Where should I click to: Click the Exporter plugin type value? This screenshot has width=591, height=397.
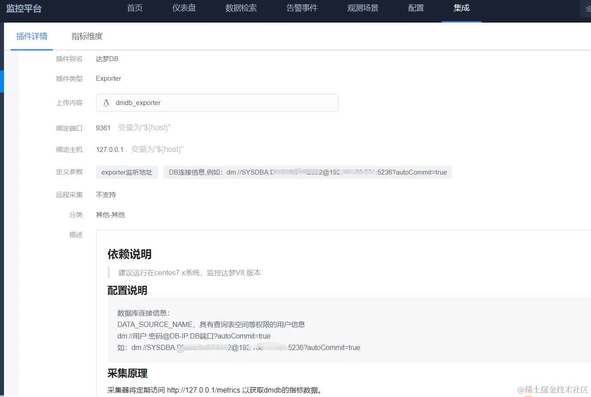[x=109, y=78]
